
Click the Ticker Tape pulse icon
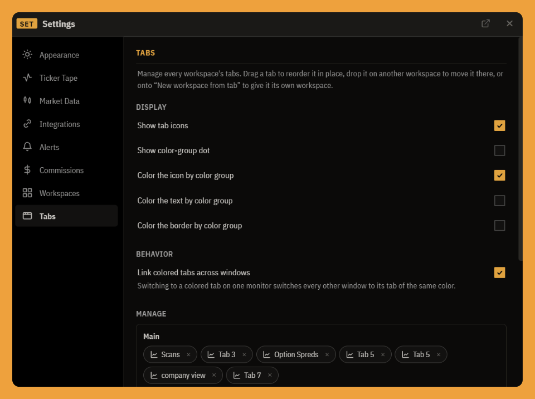click(27, 77)
